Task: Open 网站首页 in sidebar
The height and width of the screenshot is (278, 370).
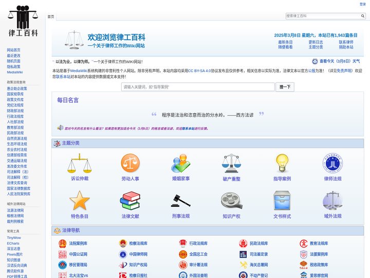Action: [13, 50]
